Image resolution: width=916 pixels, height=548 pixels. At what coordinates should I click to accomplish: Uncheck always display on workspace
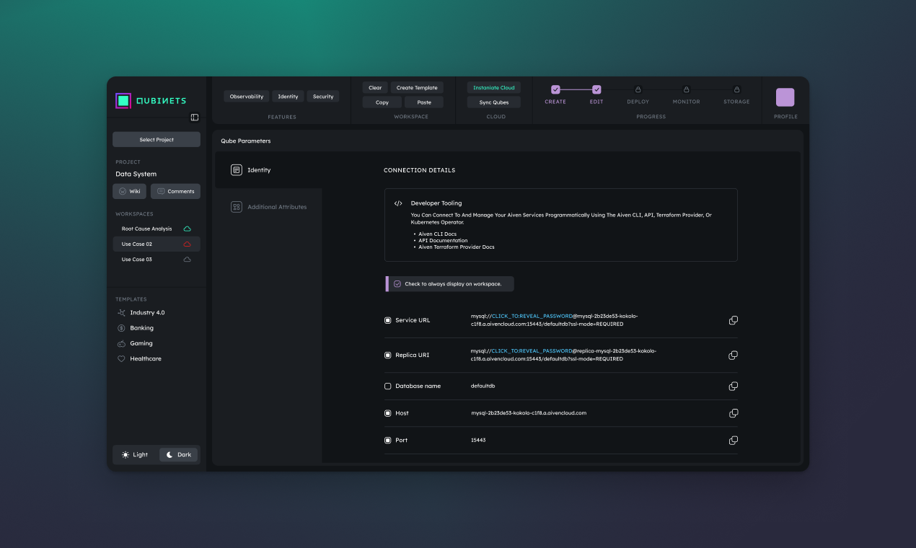coord(397,284)
